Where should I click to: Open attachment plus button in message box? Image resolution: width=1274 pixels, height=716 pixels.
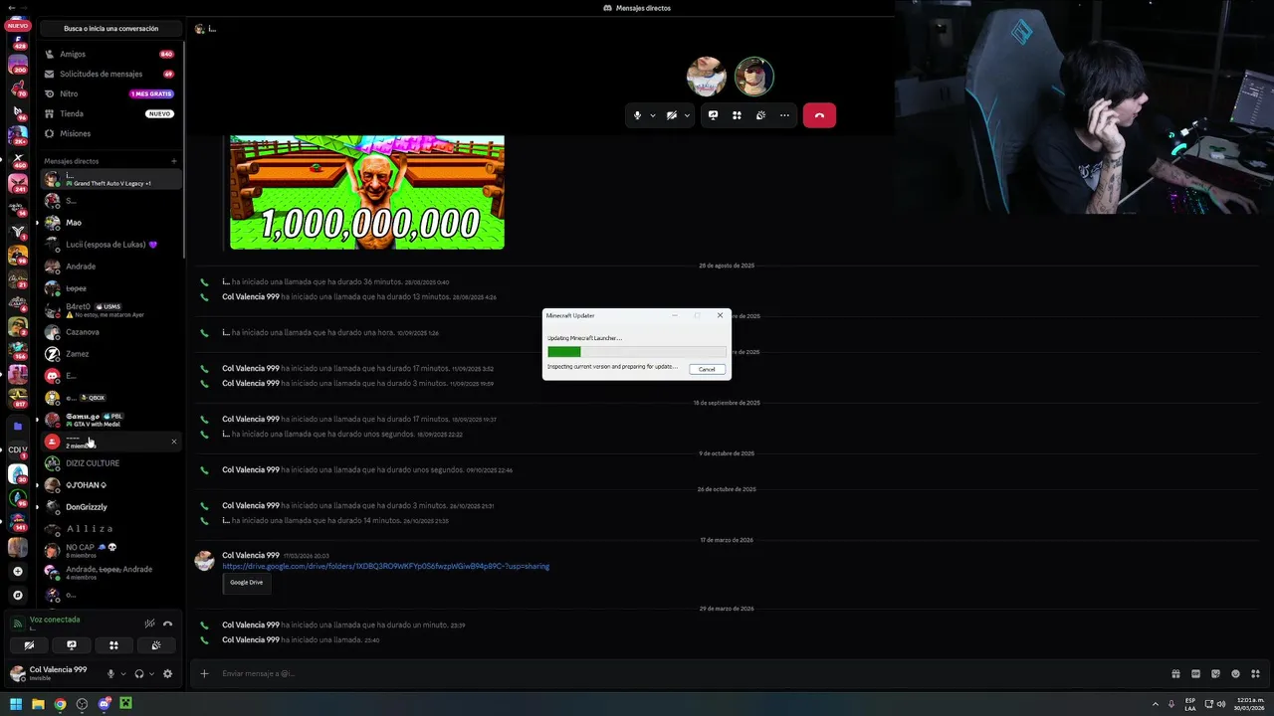[204, 673]
